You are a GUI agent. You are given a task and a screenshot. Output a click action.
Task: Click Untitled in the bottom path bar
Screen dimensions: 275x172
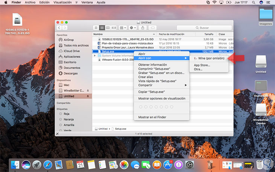click(x=101, y=129)
